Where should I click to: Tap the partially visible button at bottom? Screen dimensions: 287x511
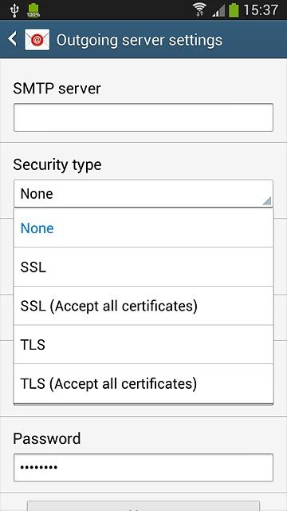pyautogui.click(x=143, y=506)
